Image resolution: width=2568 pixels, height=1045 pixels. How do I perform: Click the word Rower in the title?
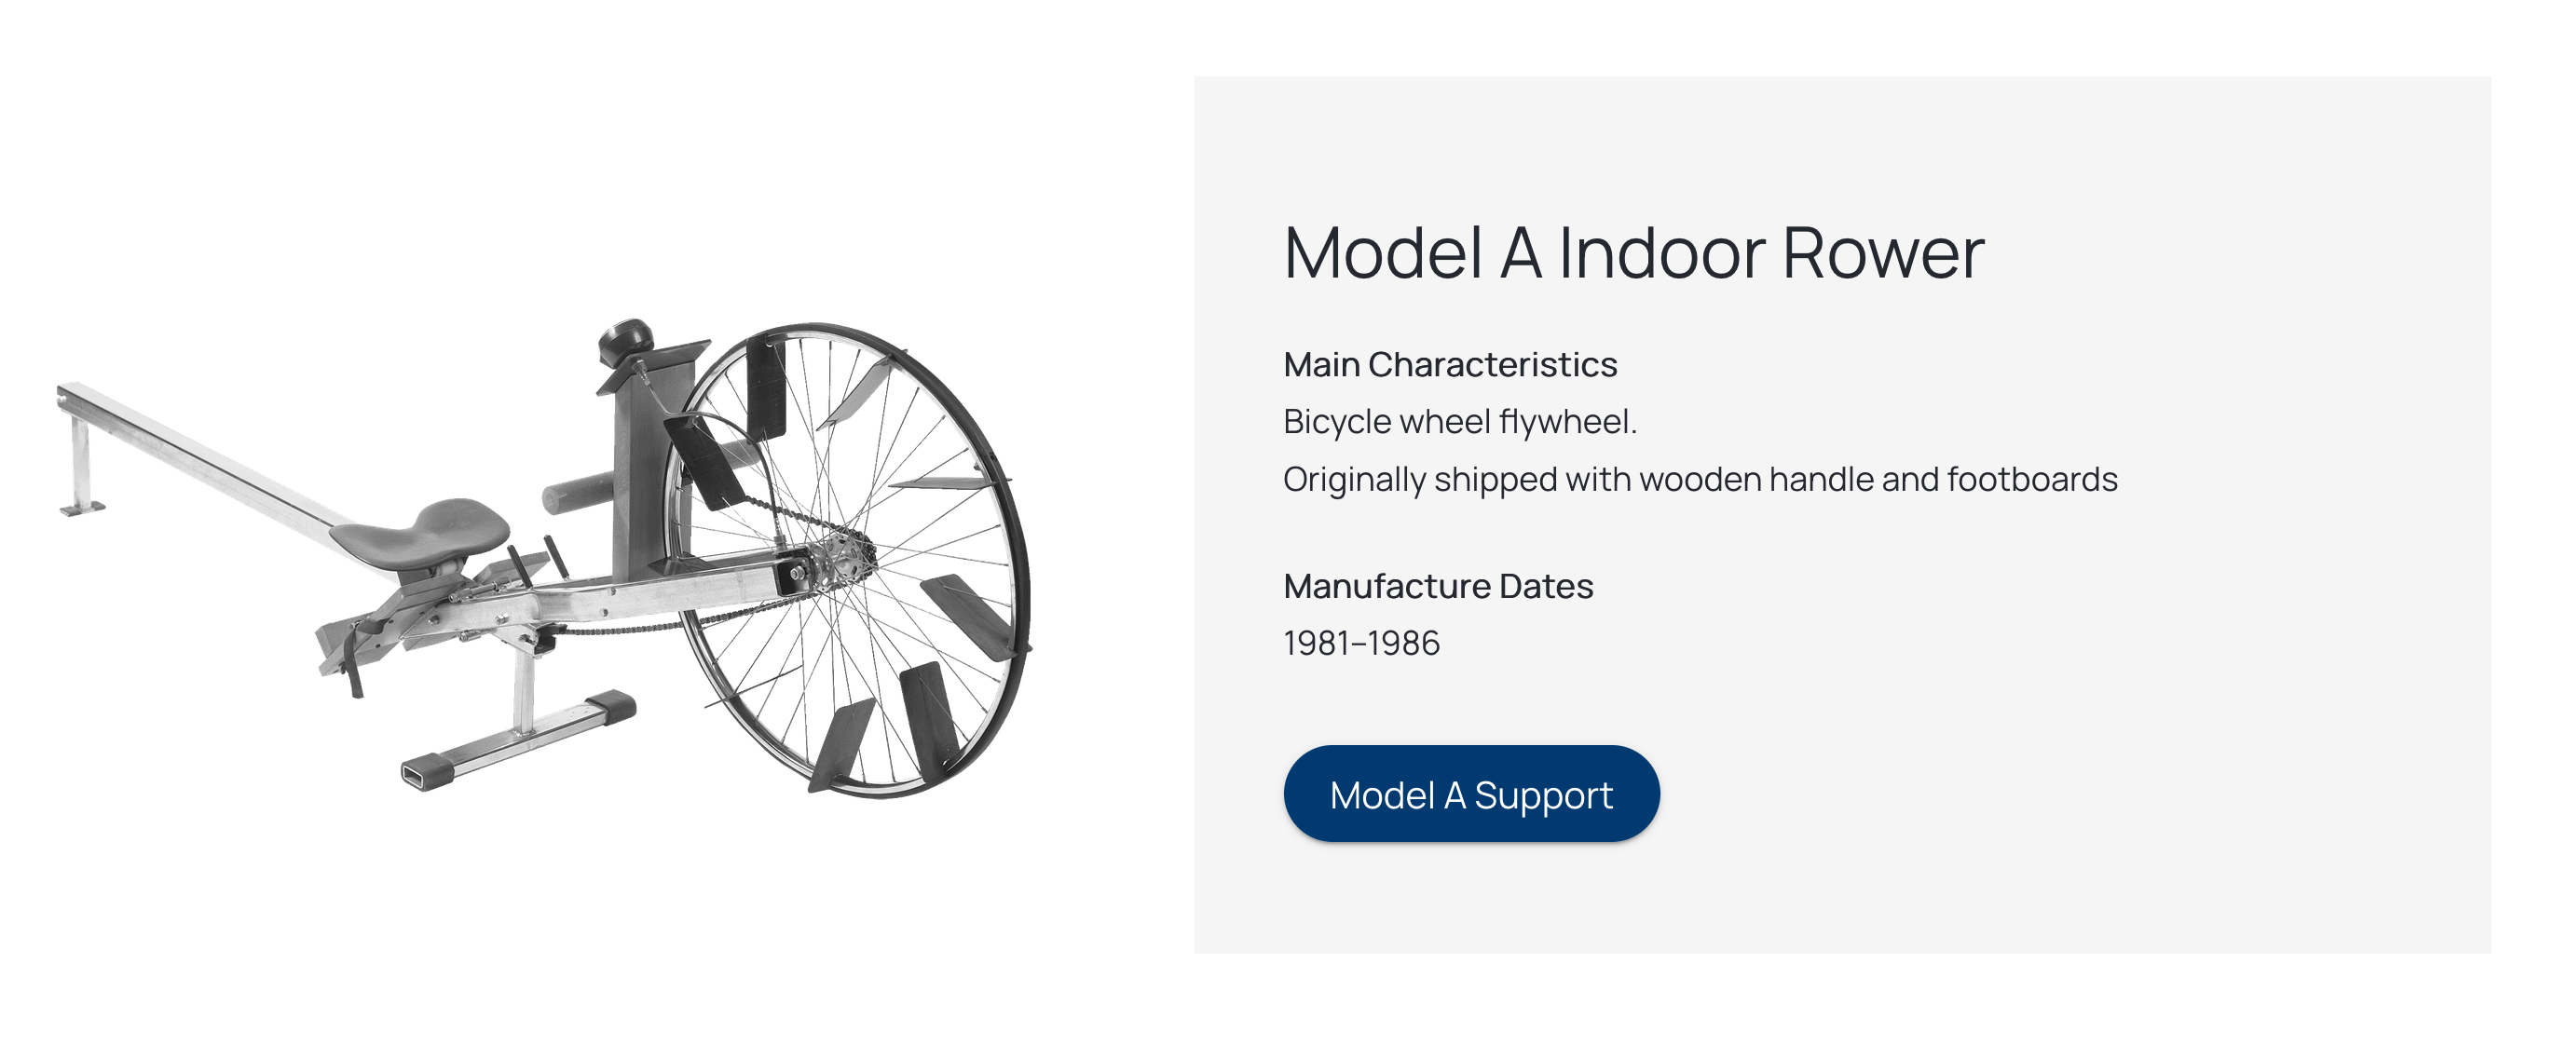click(x=1882, y=253)
